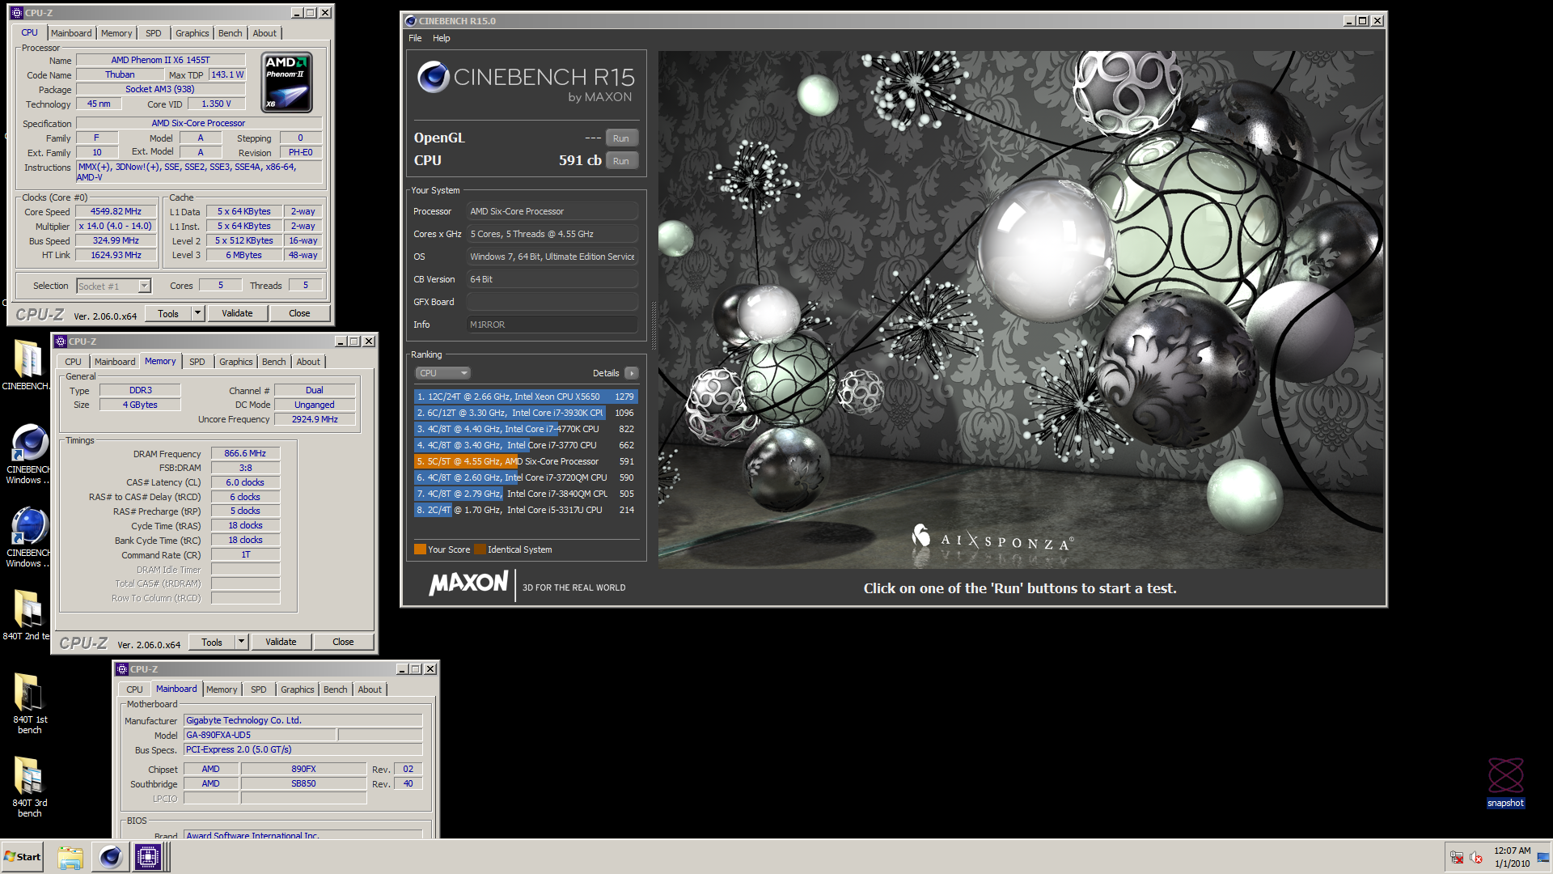This screenshot has width=1553, height=874.
Task: Click Tools button in Memory CPU-Z window
Action: point(212,642)
